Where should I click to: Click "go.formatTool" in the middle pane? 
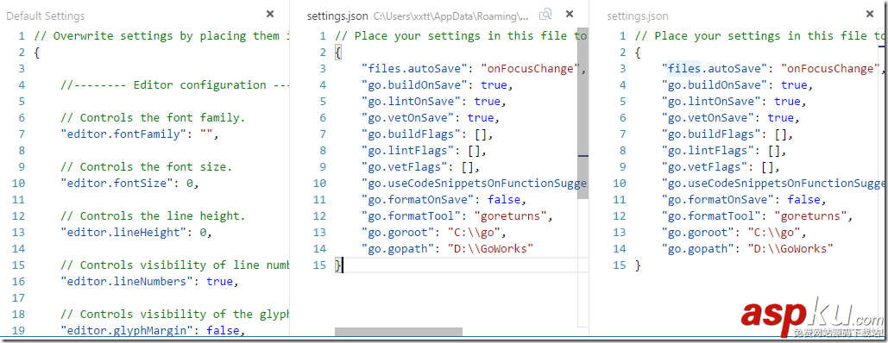(x=411, y=217)
